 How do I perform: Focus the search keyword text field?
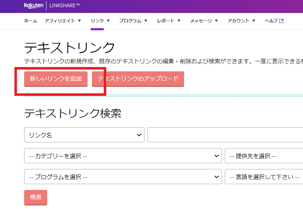[x=225, y=135]
